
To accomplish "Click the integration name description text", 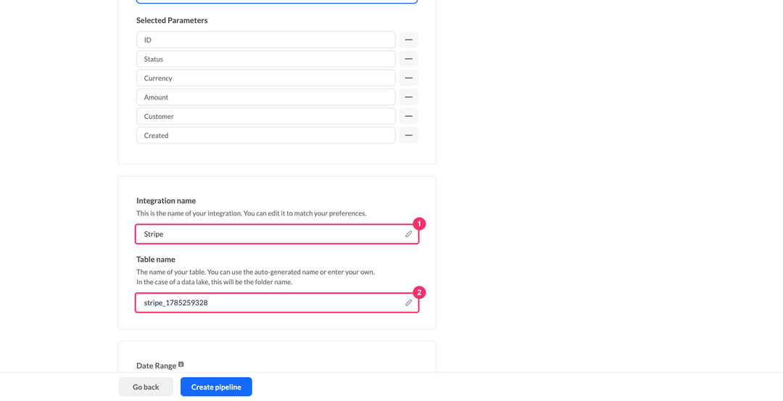I will [251, 213].
